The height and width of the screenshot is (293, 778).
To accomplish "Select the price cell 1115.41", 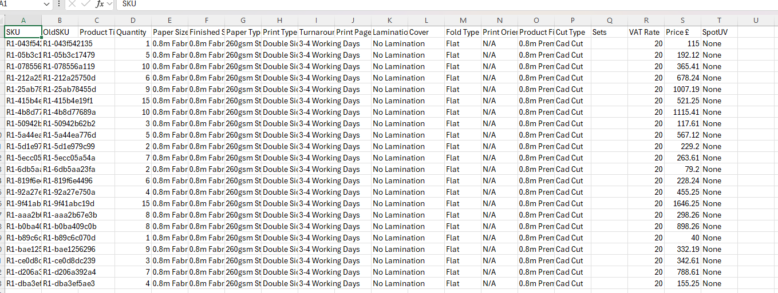I will click(682, 112).
